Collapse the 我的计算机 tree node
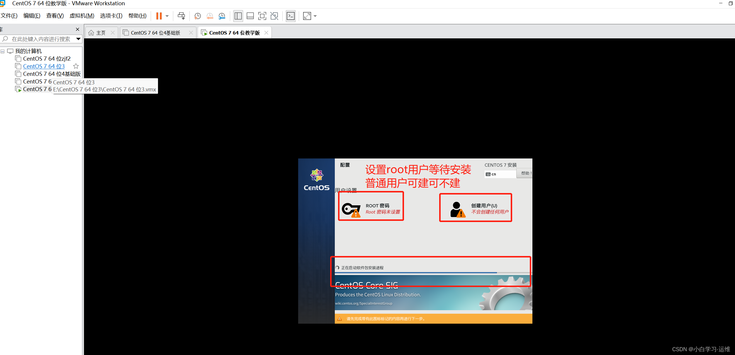Screen dimensions: 735x355 pos(3,51)
